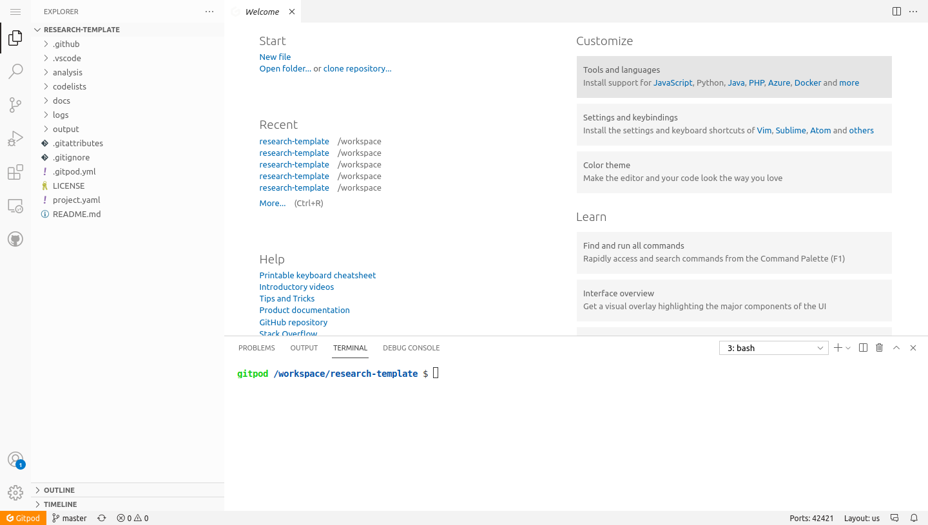This screenshot has height=525, width=928.
Task: Open the project.yaml file
Action: click(x=128, y=200)
